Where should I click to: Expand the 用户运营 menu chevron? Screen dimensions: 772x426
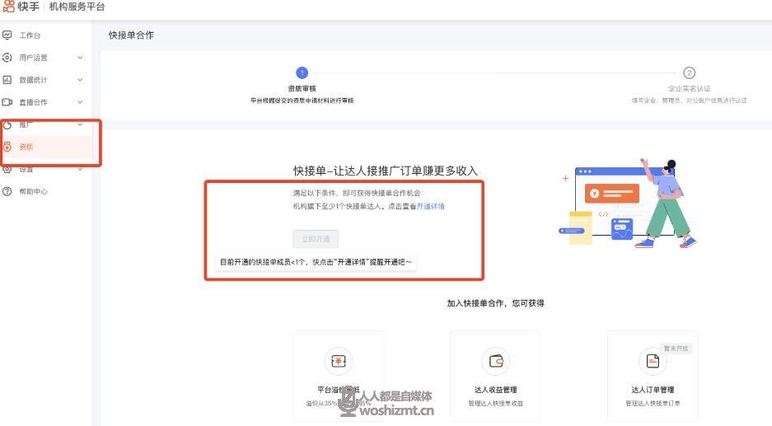point(80,58)
